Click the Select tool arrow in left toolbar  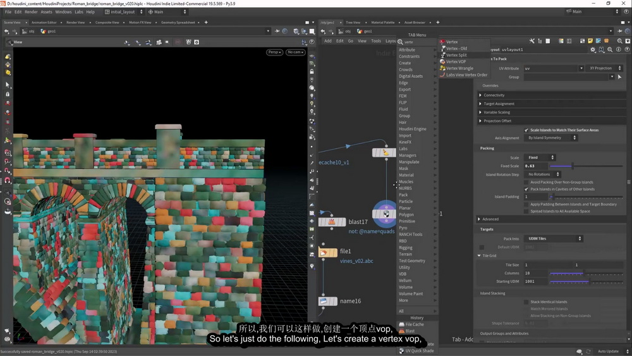tap(7, 85)
